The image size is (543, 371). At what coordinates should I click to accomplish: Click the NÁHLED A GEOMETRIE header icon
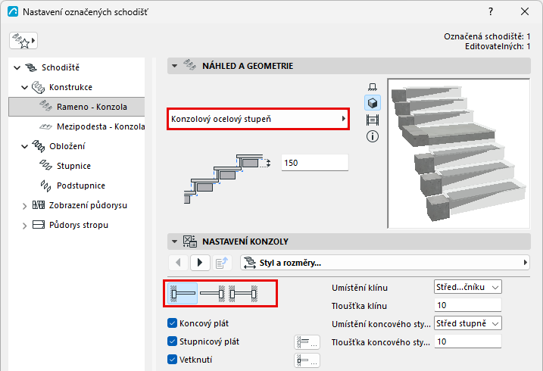(x=189, y=65)
